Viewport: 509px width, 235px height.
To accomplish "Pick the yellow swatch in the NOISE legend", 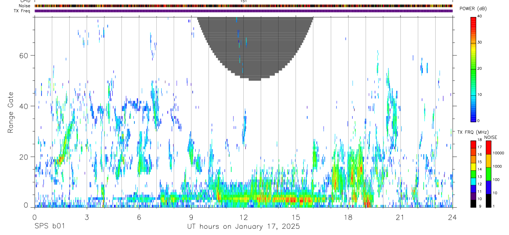I will [489, 161].
